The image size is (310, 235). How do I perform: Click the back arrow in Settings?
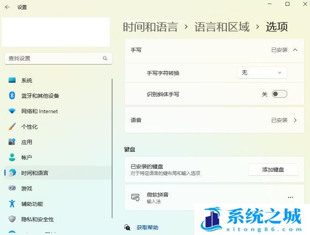7,7
